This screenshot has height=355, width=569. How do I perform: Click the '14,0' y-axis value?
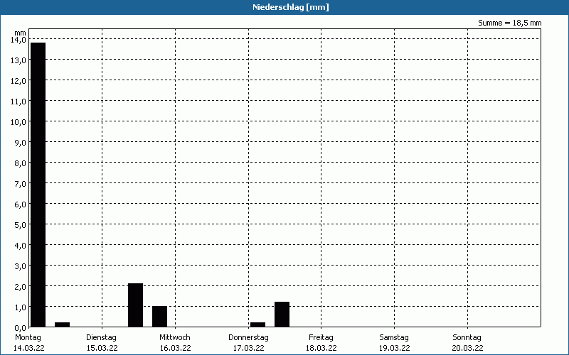point(18,40)
